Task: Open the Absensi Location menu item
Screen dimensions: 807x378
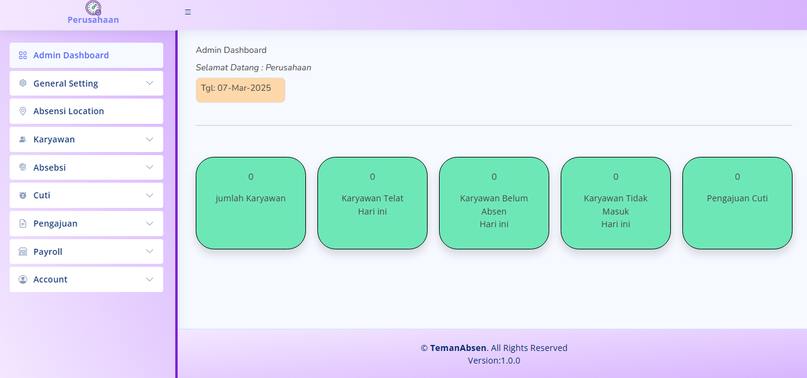Action: click(x=69, y=111)
